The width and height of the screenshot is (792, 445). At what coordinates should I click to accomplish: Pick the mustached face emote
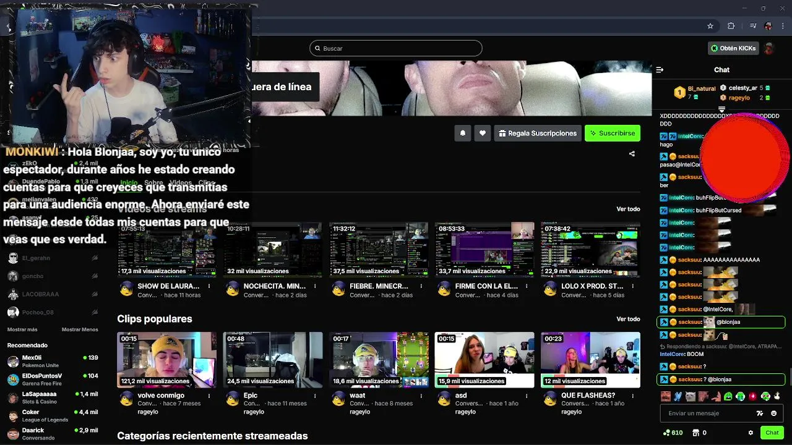click(666, 397)
